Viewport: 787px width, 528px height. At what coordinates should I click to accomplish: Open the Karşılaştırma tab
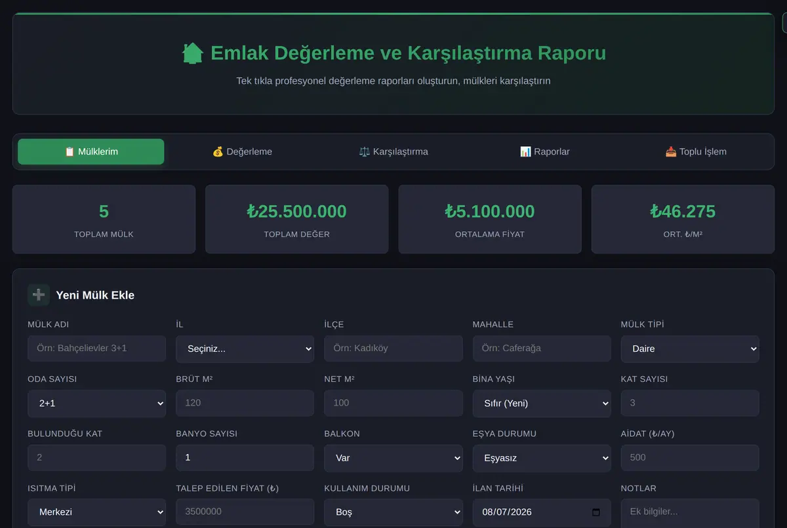tap(393, 151)
